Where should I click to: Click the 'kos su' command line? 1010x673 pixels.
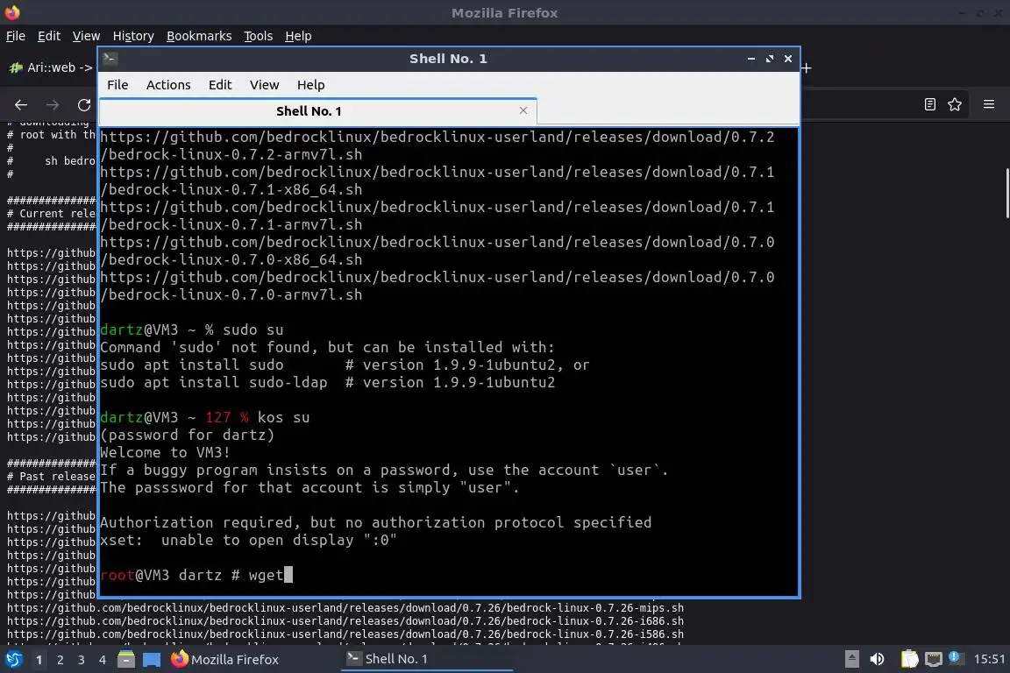pyautogui.click(x=205, y=417)
